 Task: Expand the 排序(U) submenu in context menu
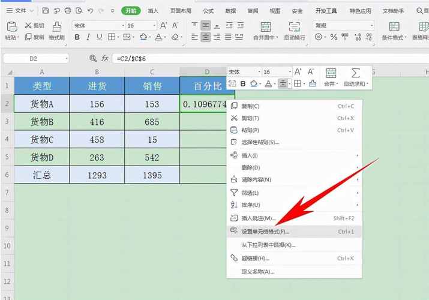(295, 205)
